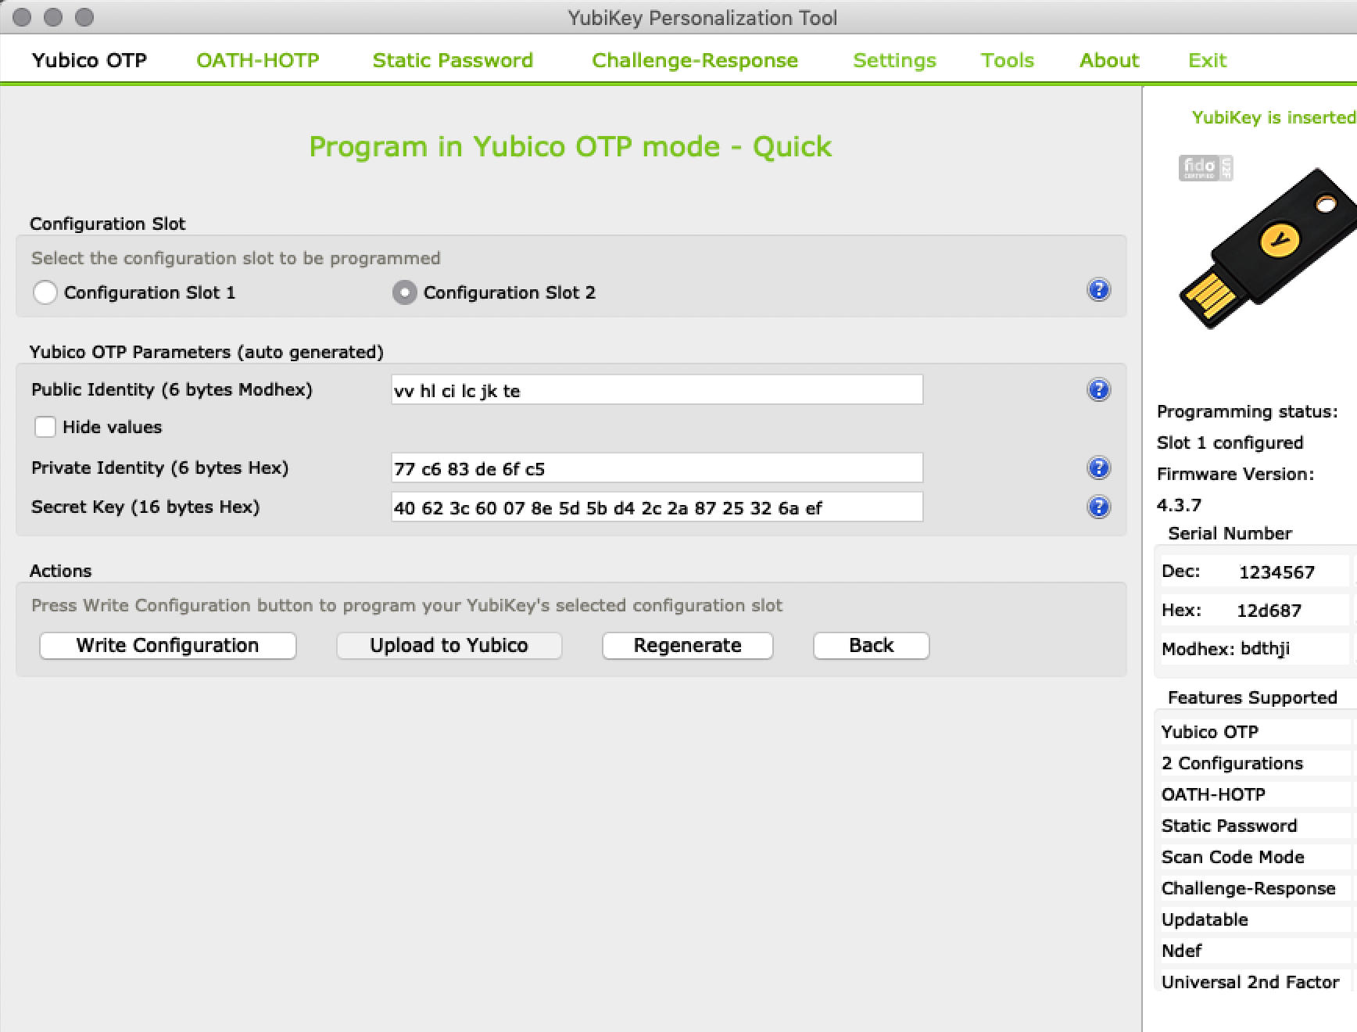Image resolution: width=1357 pixels, height=1032 pixels.
Task: Click help icon beside Secret Key field
Action: tap(1098, 507)
